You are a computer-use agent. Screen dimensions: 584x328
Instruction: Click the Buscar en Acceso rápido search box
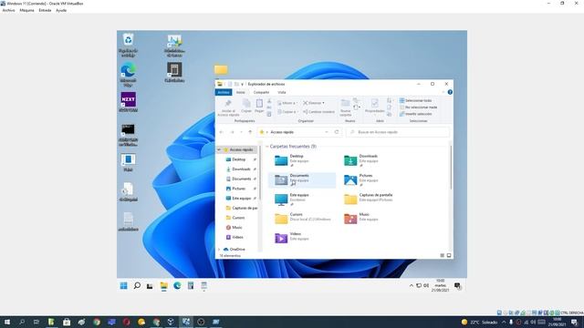click(398, 132)
